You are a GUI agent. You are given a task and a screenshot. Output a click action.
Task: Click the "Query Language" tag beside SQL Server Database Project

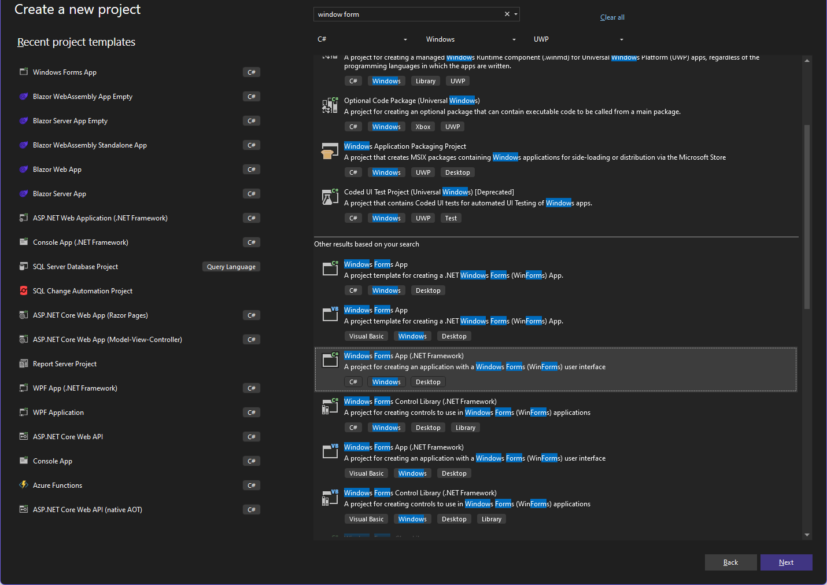click(x=231, y=267)
